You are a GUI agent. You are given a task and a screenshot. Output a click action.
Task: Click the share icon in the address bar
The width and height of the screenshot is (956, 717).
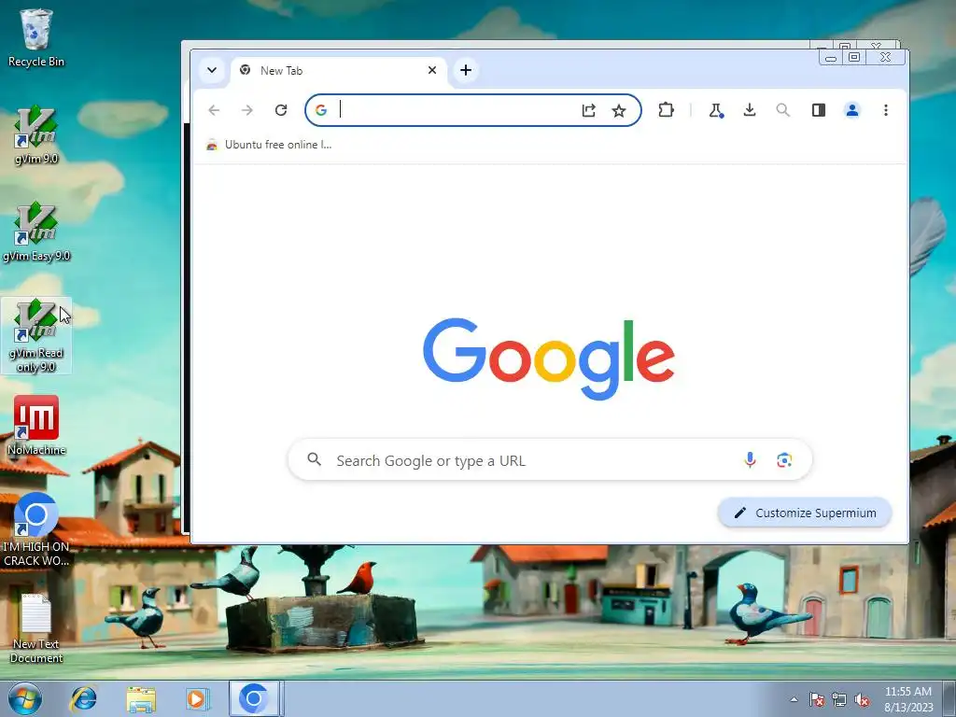pyautogui.click(x=588, y=110)
